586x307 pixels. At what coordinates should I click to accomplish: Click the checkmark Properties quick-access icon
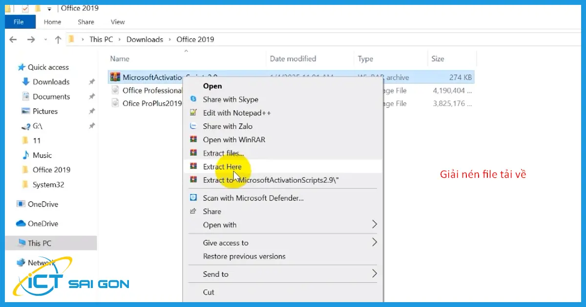click(x=25, y=8)
